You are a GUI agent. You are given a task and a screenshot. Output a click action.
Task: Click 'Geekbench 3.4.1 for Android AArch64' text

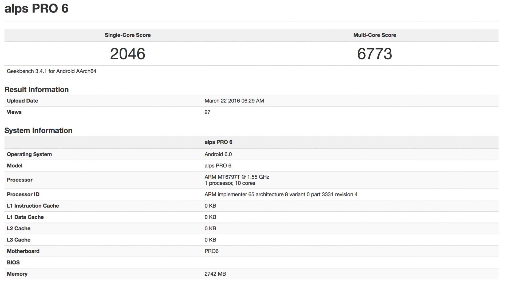pos(52,71)
